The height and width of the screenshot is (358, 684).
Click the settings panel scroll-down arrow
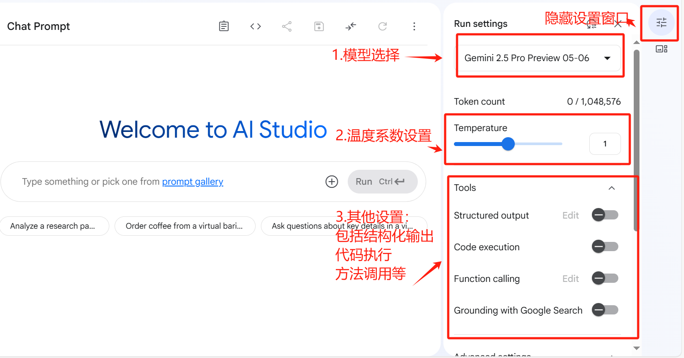[636, 348]
